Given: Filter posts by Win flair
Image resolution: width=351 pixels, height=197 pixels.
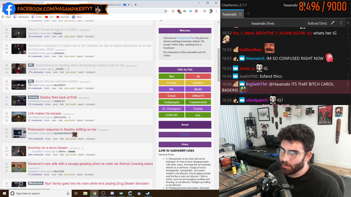Looking at the screenshot, I should tap(172, 77).
